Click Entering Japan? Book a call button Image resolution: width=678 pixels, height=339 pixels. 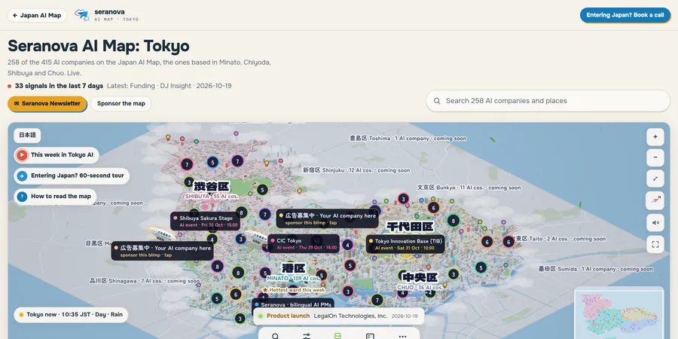[x=625, y=15]
